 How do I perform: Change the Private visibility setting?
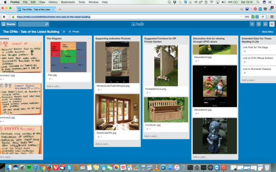click(x=74, y=32)
